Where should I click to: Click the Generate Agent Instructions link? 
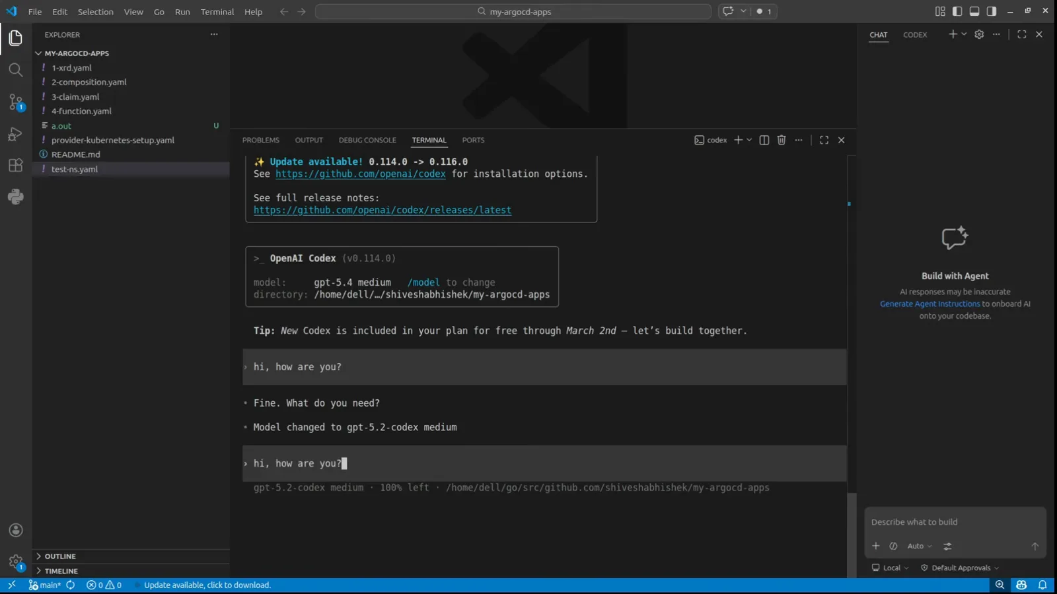(x=929, y=304)
